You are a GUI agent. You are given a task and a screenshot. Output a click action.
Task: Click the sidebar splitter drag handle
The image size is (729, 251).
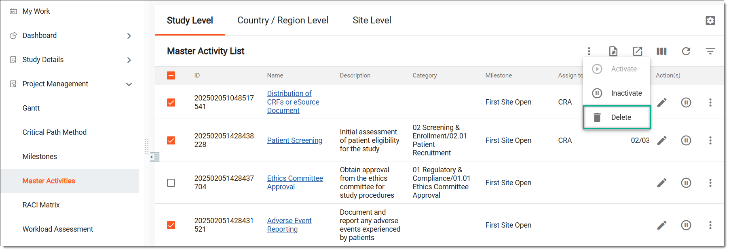tap(147, 147)
